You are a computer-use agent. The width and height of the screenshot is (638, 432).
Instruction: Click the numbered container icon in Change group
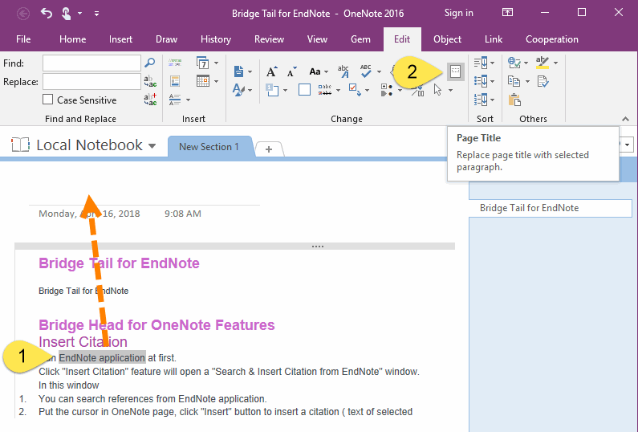pos(272,90)
